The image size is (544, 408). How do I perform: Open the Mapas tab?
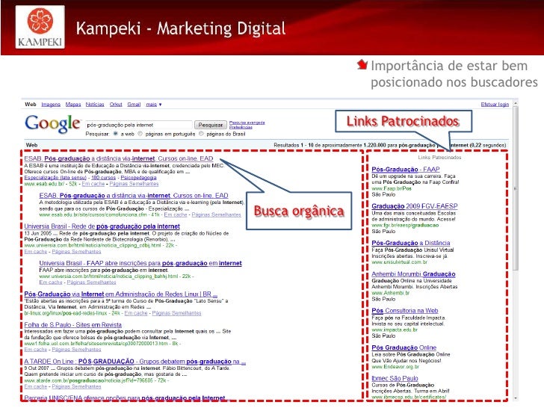point(73,105)
